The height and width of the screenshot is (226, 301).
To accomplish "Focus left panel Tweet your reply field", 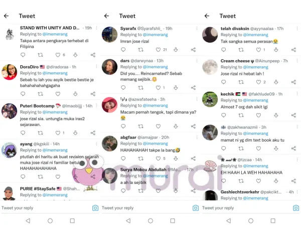I will point(46,208).
